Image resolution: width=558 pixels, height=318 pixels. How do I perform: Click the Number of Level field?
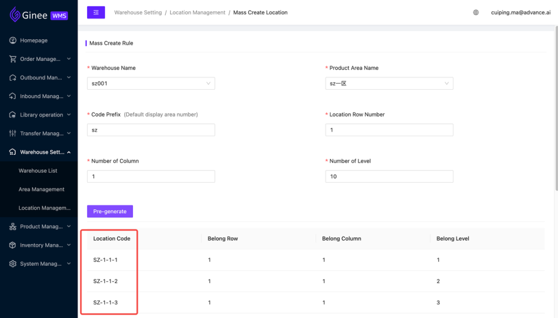click(x=389, y=176)
